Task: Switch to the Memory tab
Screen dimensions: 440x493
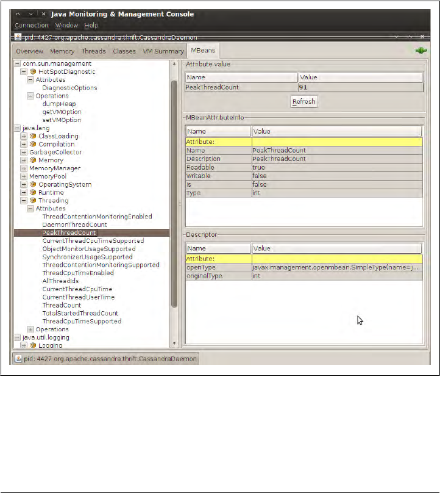Action: 62,51
